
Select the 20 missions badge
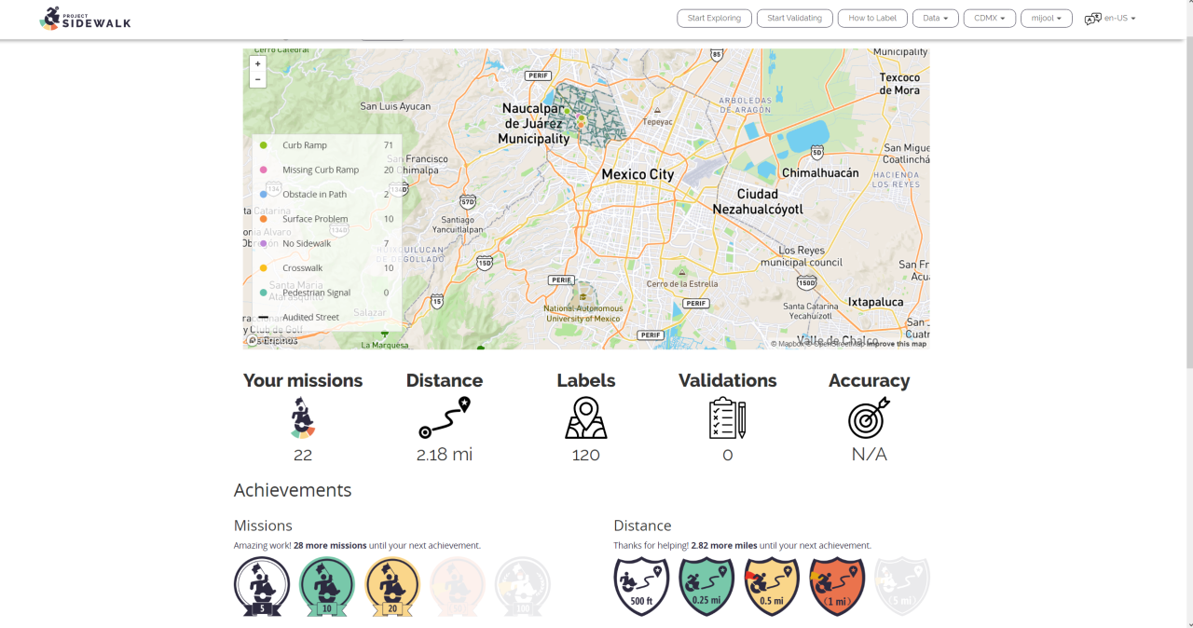point(392,587)
